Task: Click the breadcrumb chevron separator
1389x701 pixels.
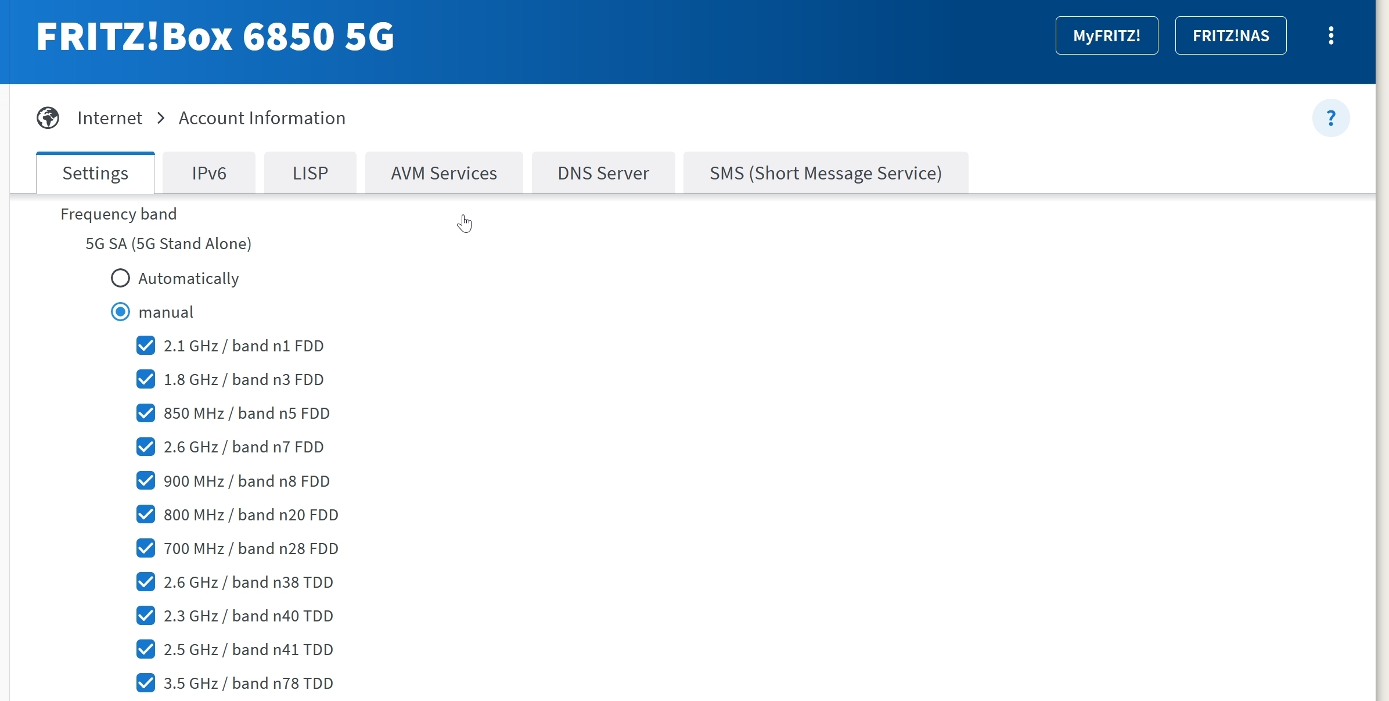Action: click(x=161, y=118)
